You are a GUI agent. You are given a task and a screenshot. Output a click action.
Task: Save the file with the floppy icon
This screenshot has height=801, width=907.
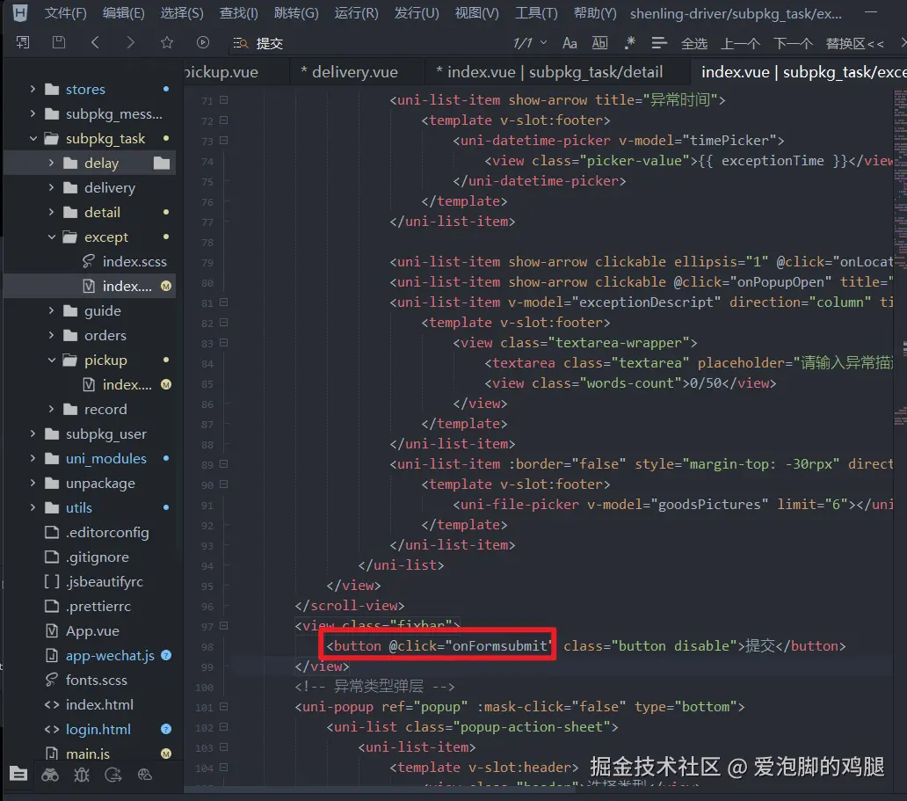[x=58, y=42]
